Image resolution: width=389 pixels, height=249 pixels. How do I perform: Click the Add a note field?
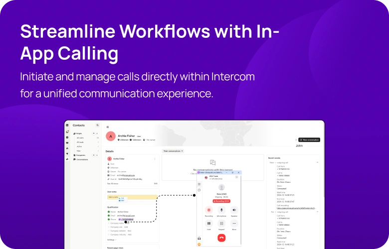click(132, 197)
